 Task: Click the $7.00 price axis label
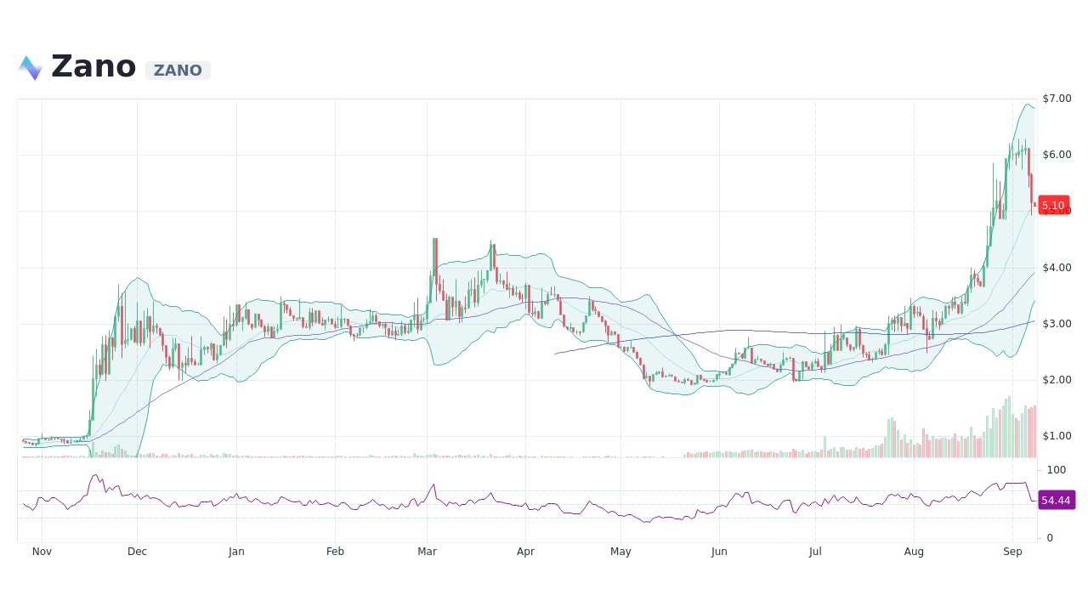[1057, 99]
